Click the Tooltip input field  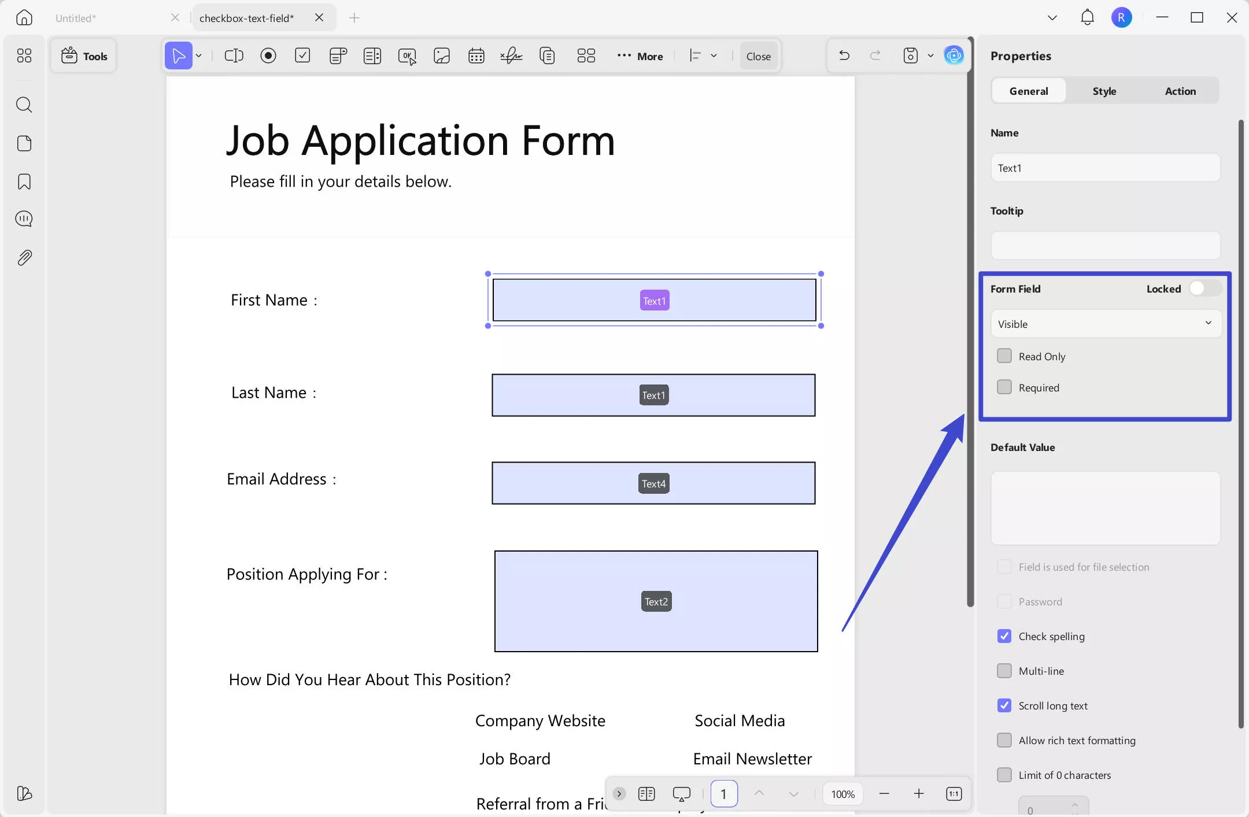pyautogui.click(x=1106, y=246)
